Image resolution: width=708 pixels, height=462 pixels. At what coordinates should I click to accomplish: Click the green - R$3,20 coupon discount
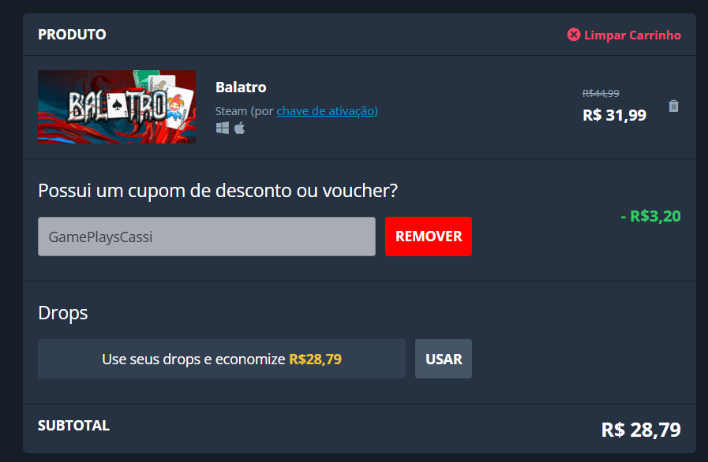tap(650, 216)
